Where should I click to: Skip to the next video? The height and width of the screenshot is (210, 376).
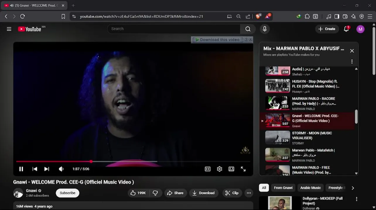(x=47, y=169)
